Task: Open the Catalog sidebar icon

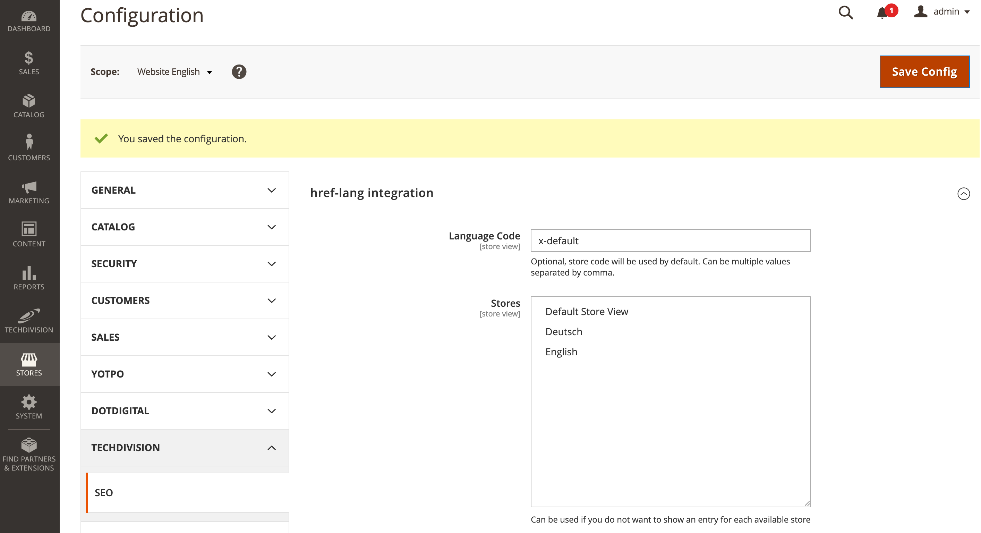Action: pos(29,104)
